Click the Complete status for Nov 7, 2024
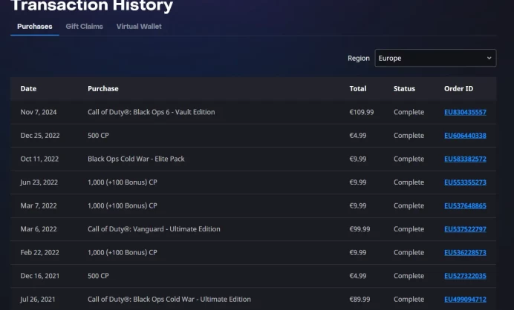Image resolution: width=514 pixels, height=310 pixels. [409, 112]
